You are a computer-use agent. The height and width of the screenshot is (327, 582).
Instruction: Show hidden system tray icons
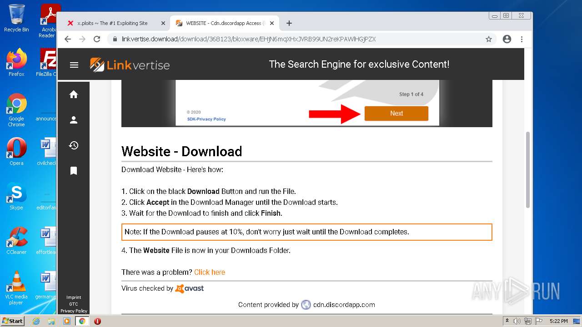[507, 321]
